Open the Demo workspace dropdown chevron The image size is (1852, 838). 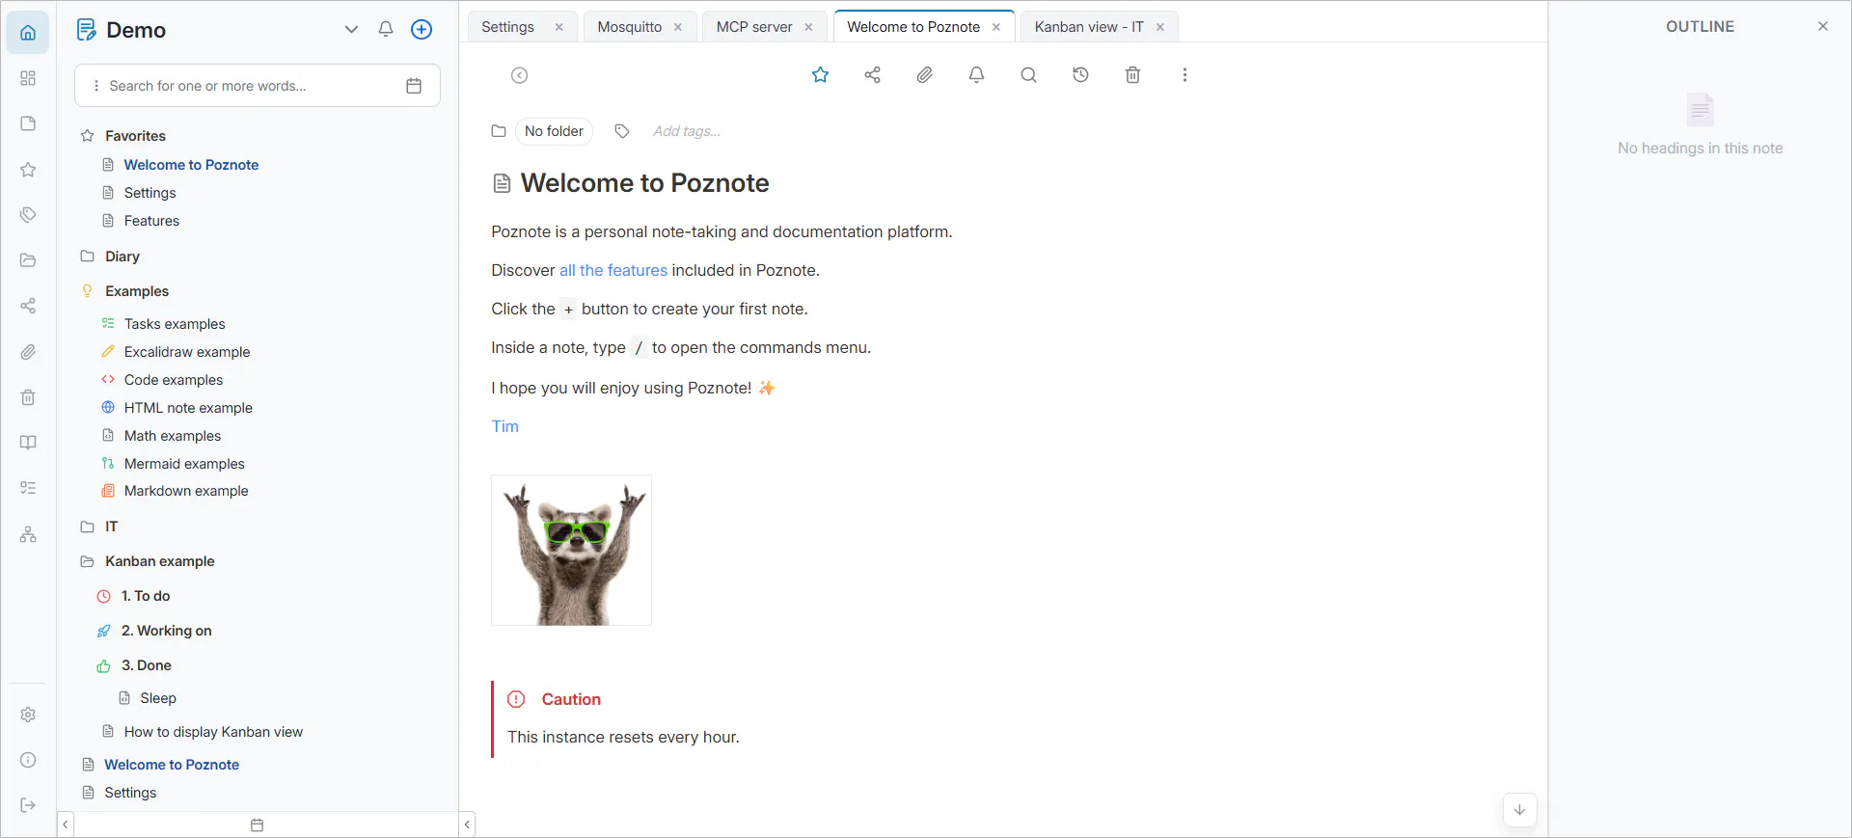click(351, 29)
